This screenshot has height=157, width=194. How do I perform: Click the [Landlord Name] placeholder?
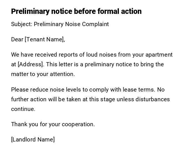[33, 140]
